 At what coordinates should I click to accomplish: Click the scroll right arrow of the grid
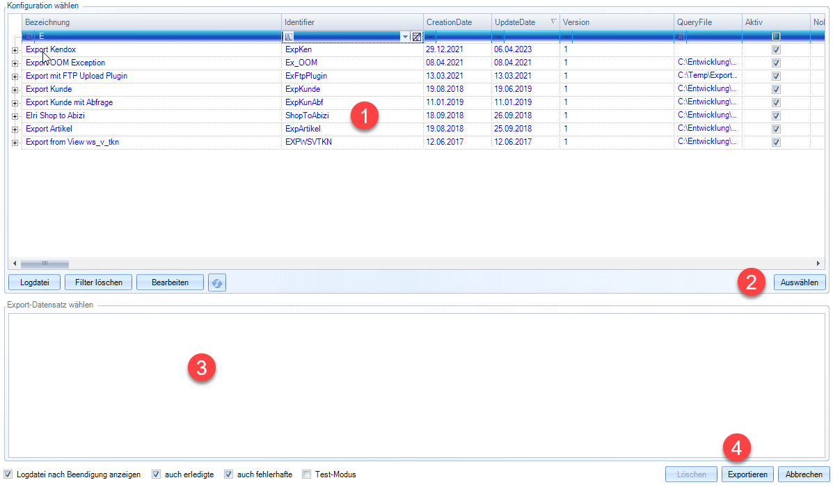click(819, 264)
